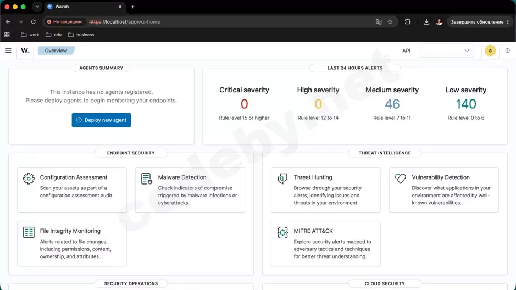Switch to the Wazuh browser tab

pos(85,7)
